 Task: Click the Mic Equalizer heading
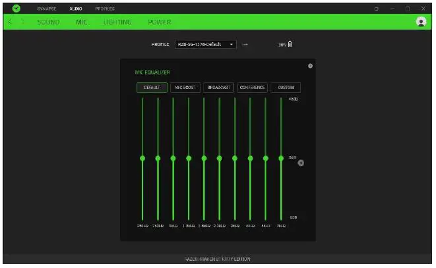[x=152, y=72]
